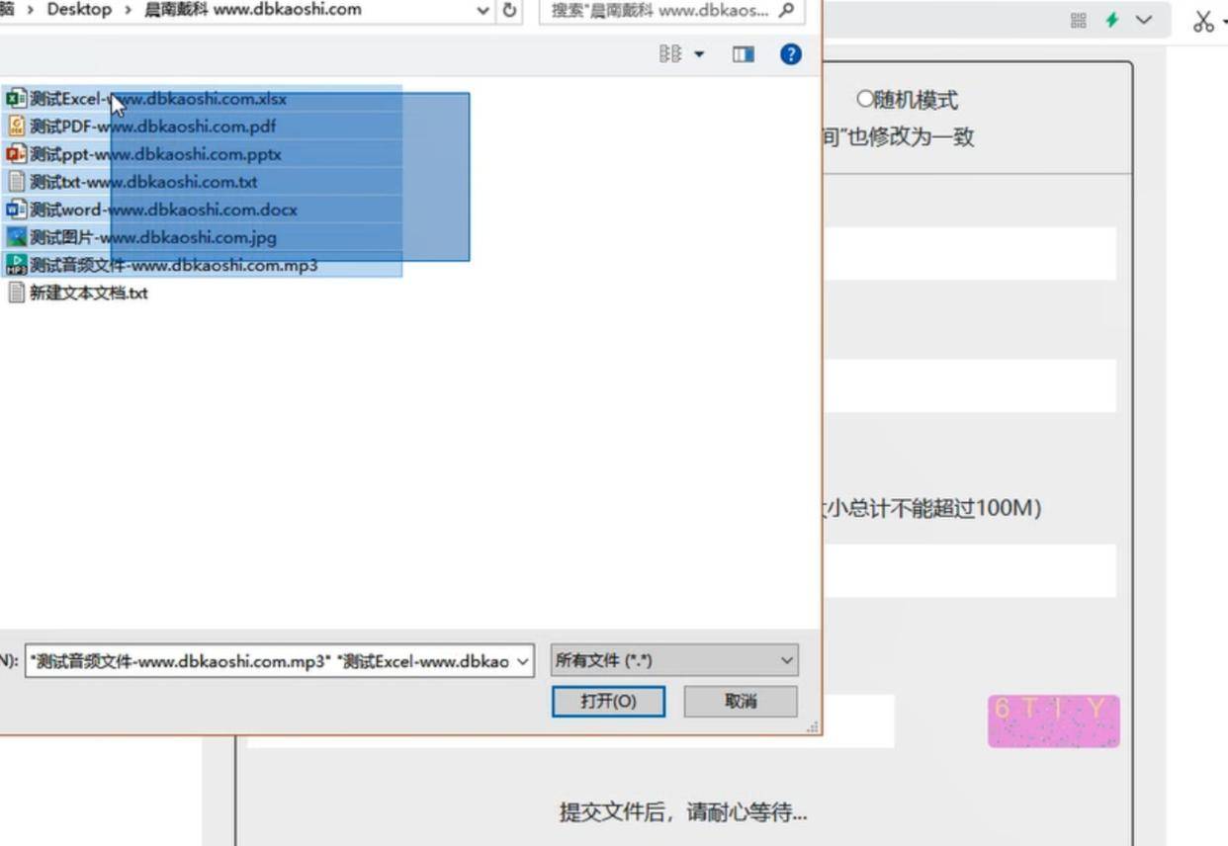The height and width of the screenshot is (846, 1228).
Task: Click the PowerPoint icon of 测试ppt file
Action: point(16,154)
